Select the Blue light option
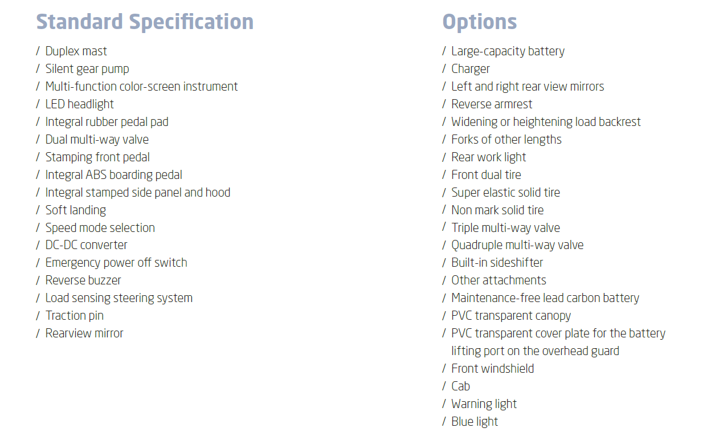The width and height of the screenshot is (719, 432). coord(474,422)
